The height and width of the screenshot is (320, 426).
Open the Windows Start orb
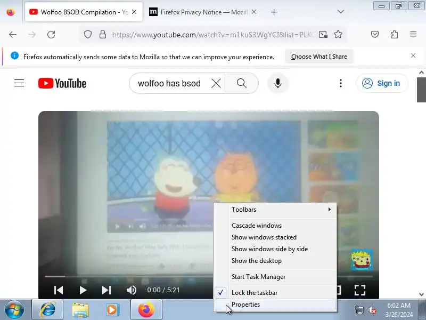pos(14,310)
